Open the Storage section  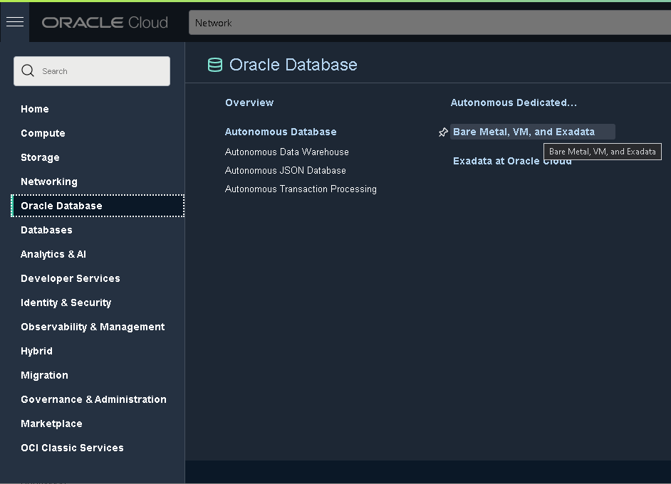click(x=40, y=157)
